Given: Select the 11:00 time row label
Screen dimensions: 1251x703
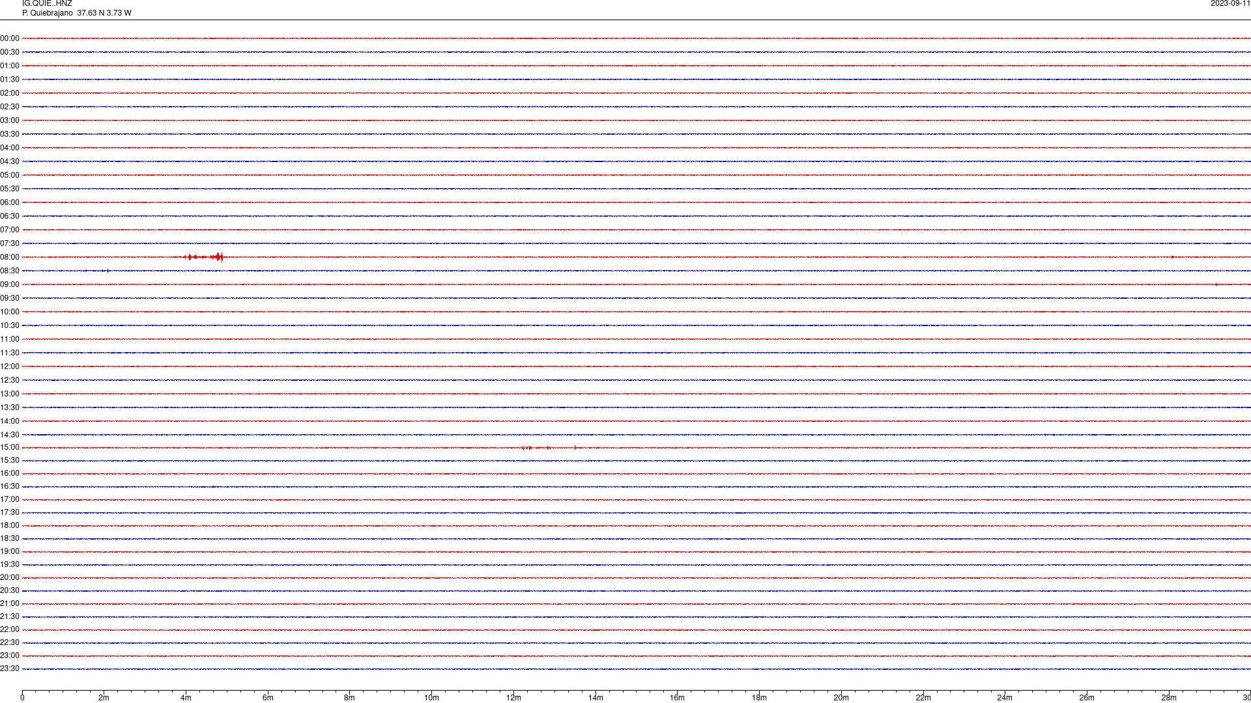Looking at the screenshot, I should pos(10,339).
